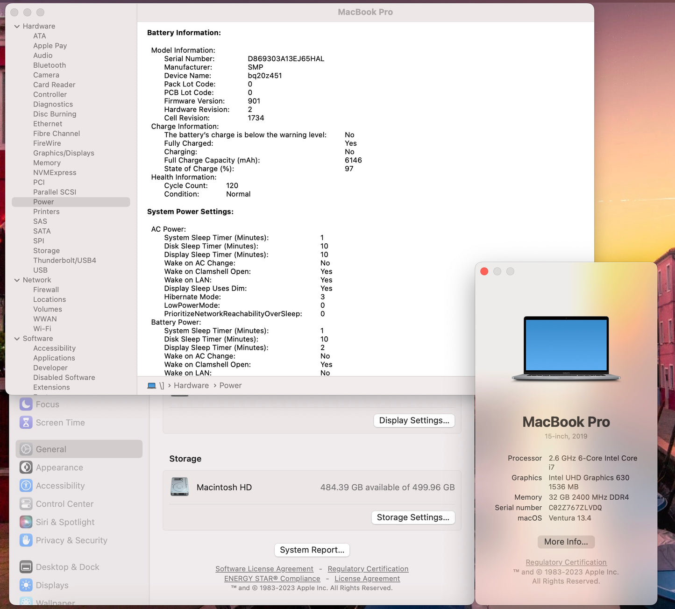Select Wi-Fi under Network

[42, 328]
